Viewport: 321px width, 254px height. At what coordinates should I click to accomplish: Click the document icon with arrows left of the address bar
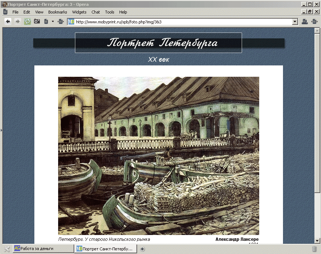pyautogui.click(x=61, y=21)
